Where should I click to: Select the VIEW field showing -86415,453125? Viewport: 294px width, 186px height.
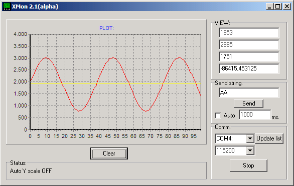coord(249,68)
